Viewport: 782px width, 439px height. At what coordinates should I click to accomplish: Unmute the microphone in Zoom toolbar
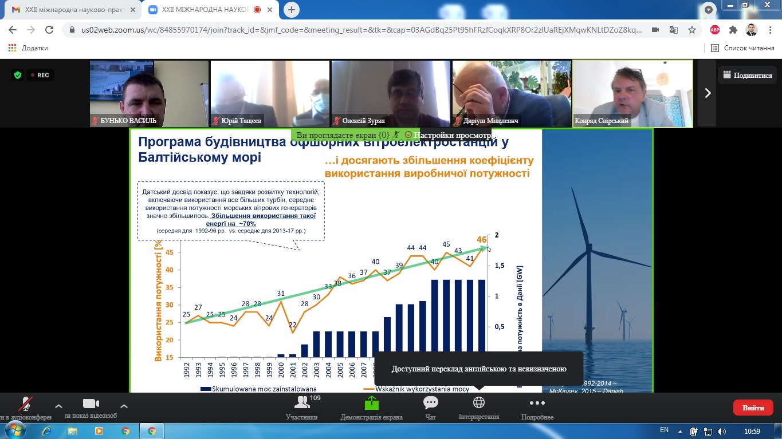(x=25, y=404)
